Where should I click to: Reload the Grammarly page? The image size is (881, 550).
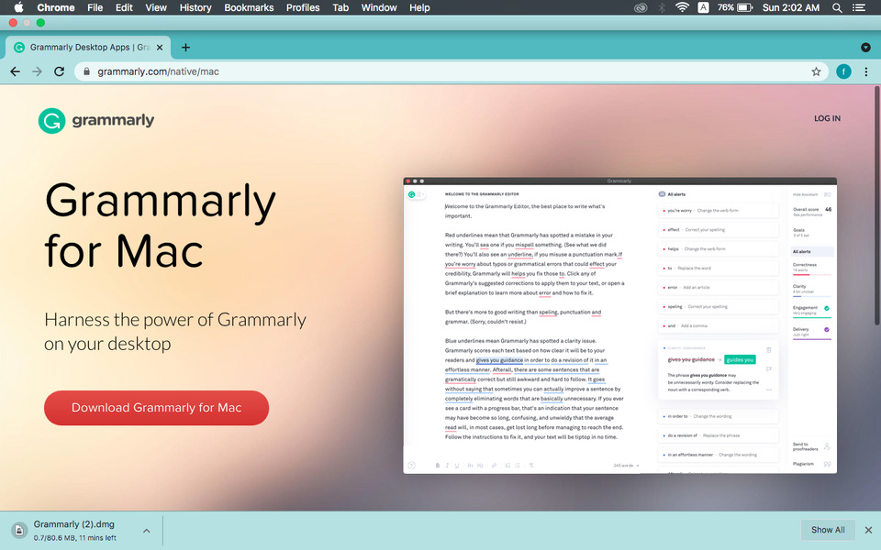coord(59,71)
